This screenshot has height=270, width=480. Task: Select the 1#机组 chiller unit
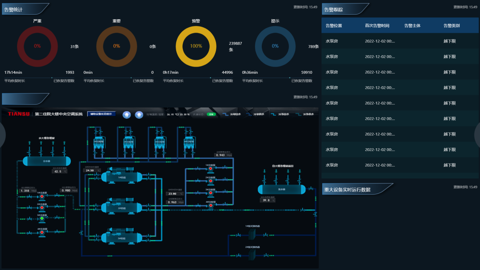[x=121, y=176]
